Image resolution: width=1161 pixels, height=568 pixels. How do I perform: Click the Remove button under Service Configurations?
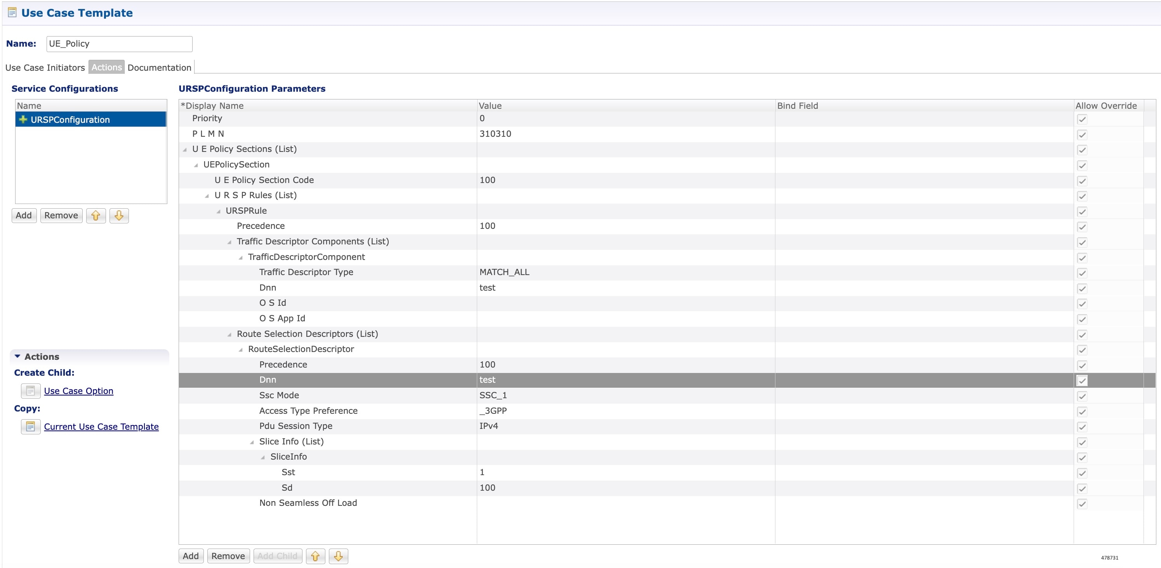click(61, 216)
